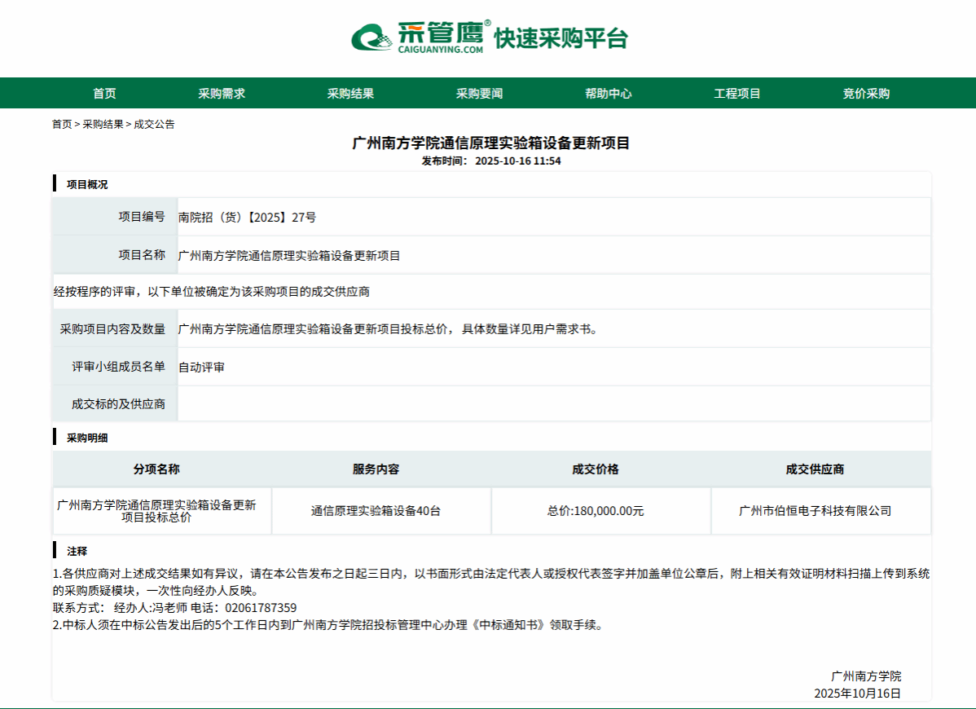Click the 成交供应商 column header
The height and width of the screenshot is (709, 976).
coord(815,469)
